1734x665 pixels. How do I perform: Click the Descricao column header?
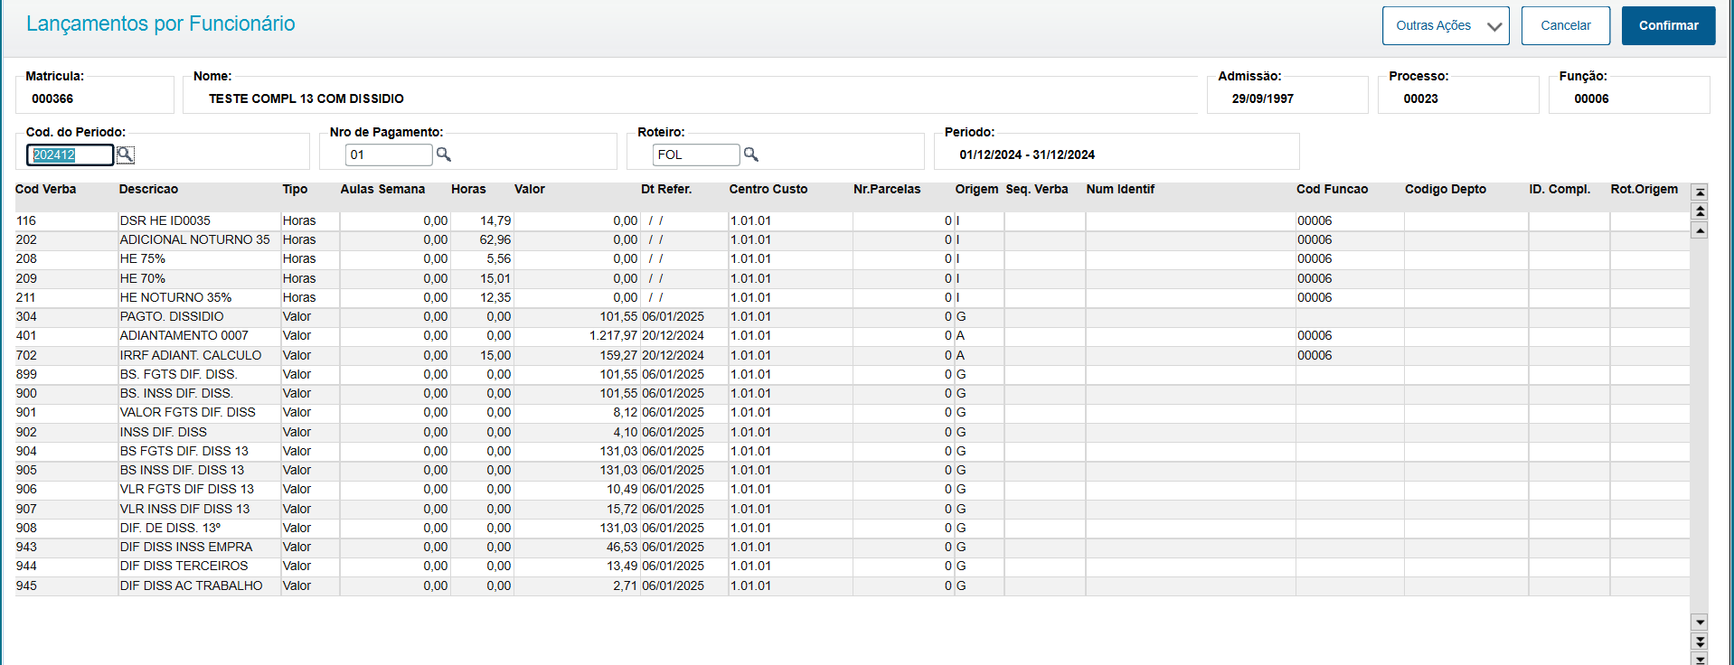(x=149, y=190)
